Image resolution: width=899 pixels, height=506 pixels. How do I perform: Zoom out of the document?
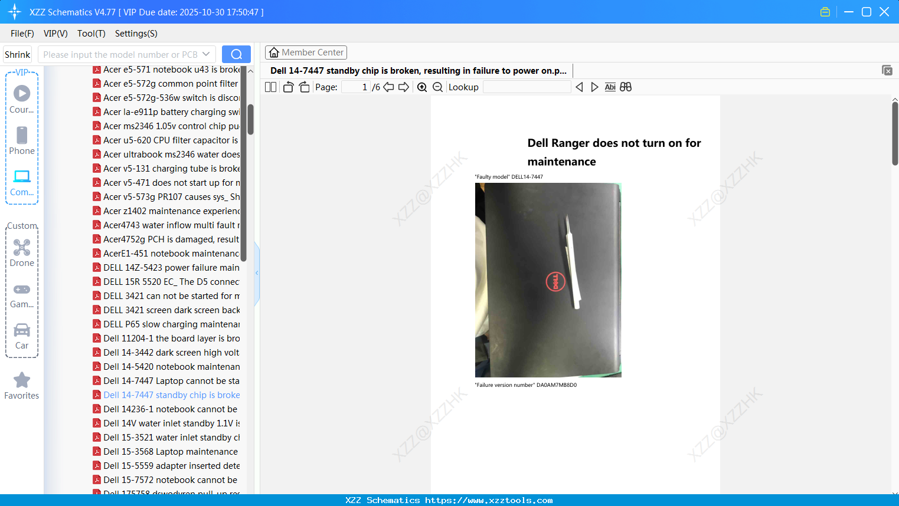click(x=437, y=87)
